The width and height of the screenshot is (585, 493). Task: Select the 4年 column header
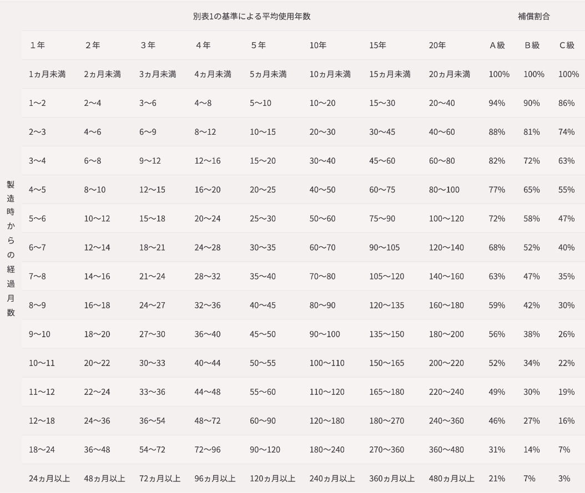point(203,45)
